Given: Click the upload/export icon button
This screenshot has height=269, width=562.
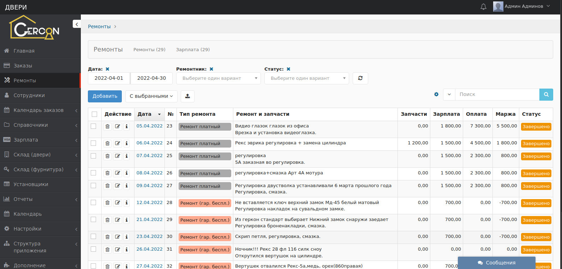Looking at the screenshot, I should [x=187, y=96].
